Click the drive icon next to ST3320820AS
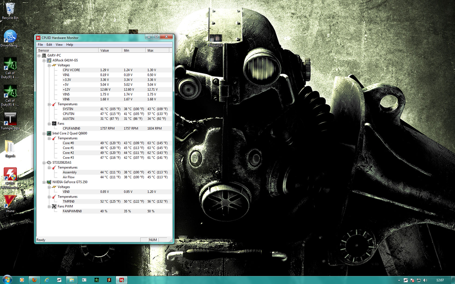455x284 pixels. 49,162
